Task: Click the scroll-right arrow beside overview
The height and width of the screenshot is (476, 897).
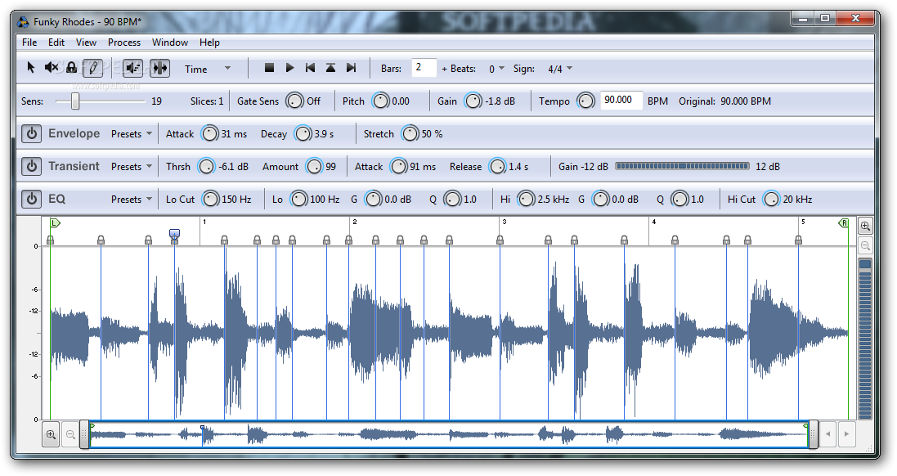Action: click(846, 434)
